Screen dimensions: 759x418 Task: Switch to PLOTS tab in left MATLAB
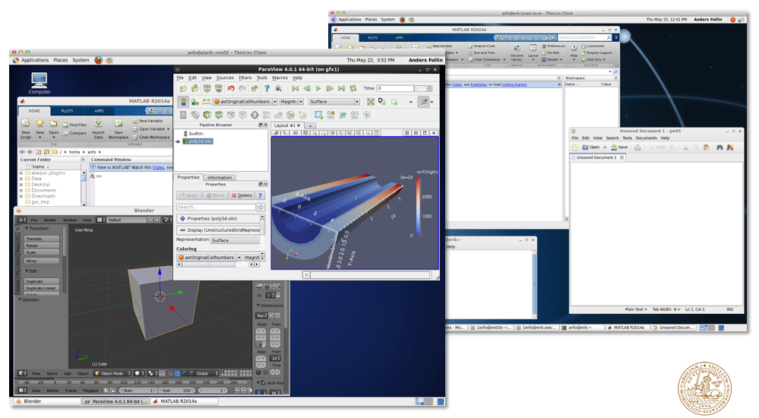[67, 111]
